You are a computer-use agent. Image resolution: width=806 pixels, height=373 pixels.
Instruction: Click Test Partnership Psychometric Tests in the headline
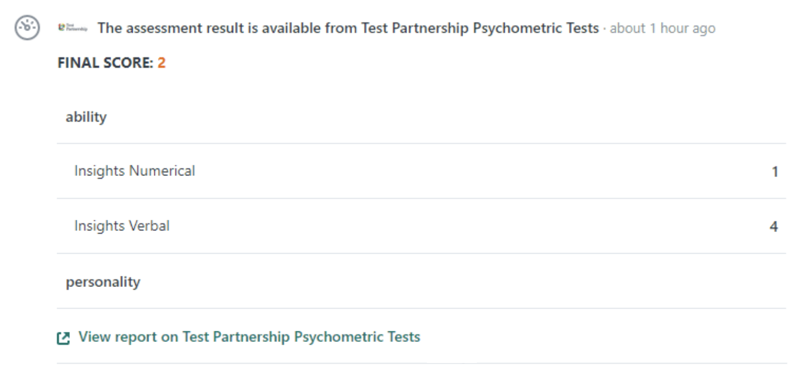480,28
